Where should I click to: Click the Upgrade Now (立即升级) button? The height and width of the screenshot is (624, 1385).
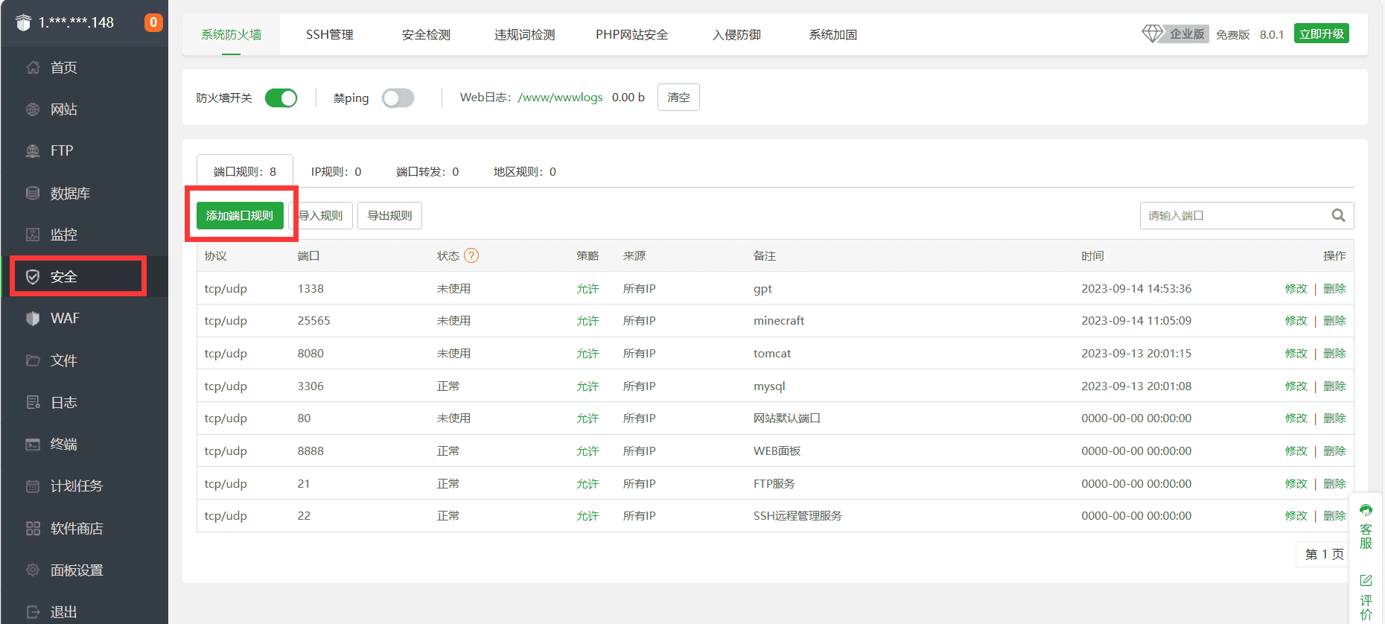(1322, 34)
